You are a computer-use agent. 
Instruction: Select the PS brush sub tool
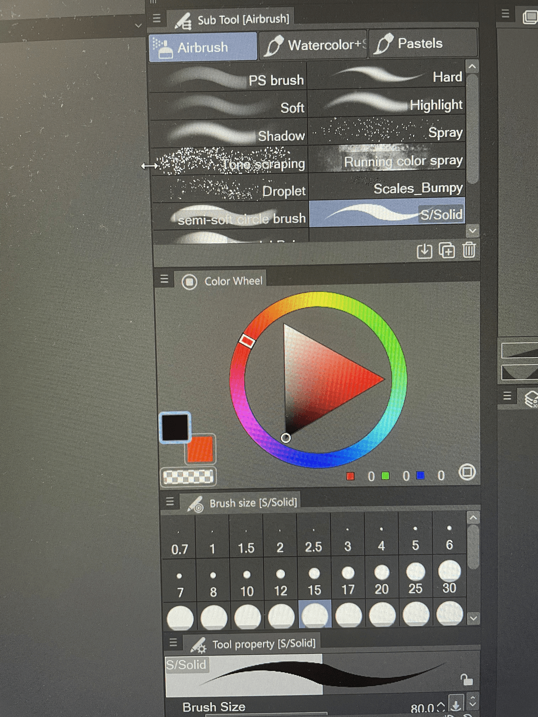(x=228, y=78)
